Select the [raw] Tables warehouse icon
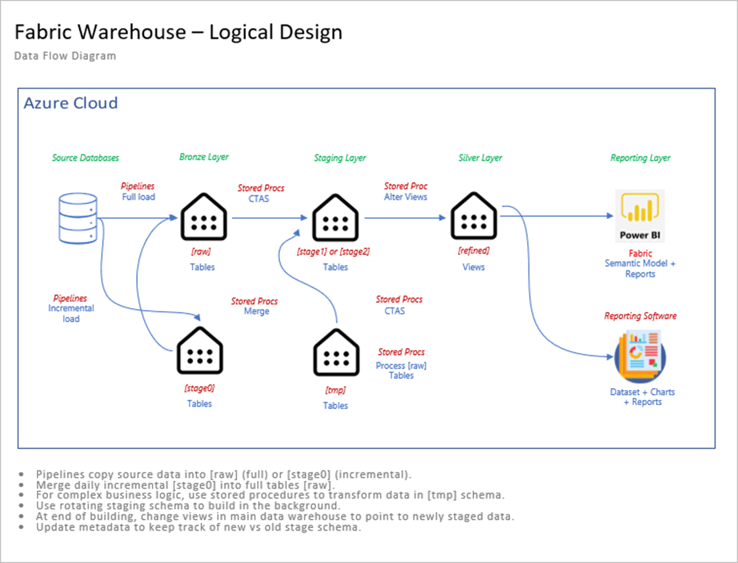This screenshot has height=563, width=738. (204, 217)
